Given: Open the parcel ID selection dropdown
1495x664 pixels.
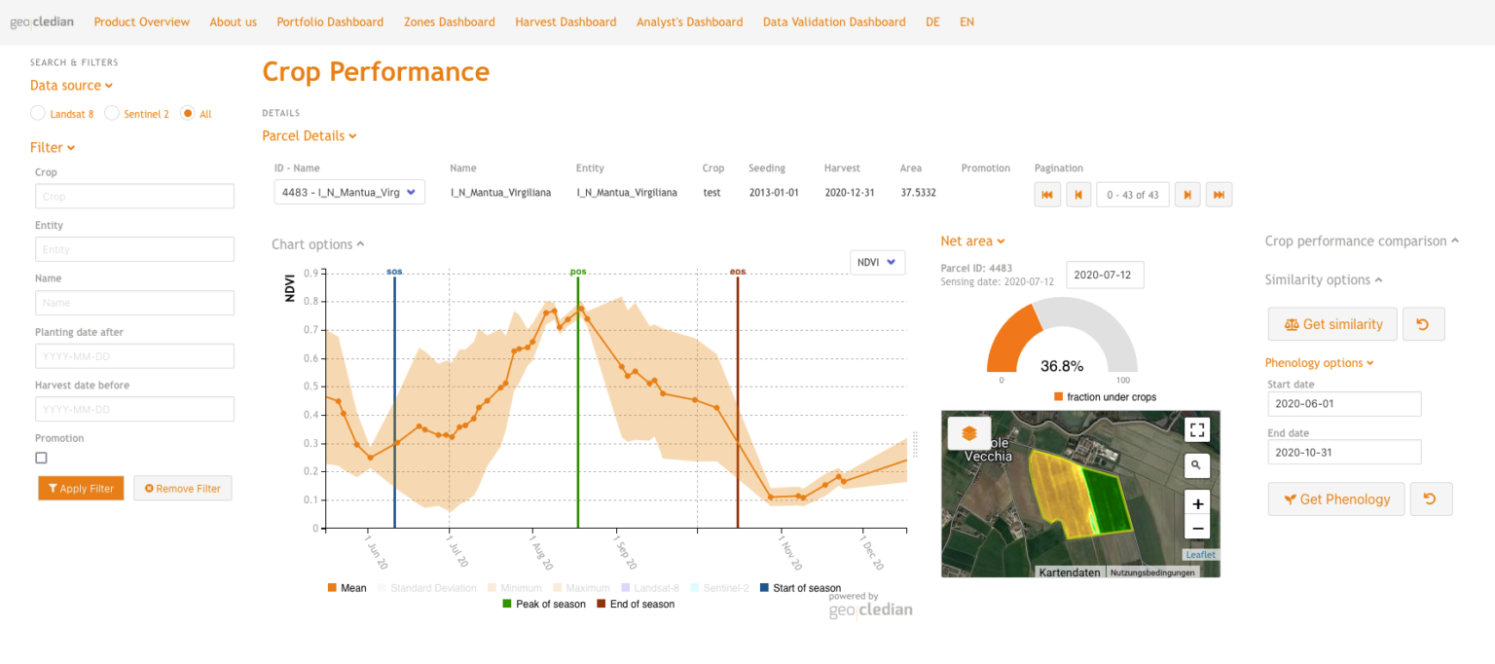Looking at the screenshot, I should pos(348,192).
